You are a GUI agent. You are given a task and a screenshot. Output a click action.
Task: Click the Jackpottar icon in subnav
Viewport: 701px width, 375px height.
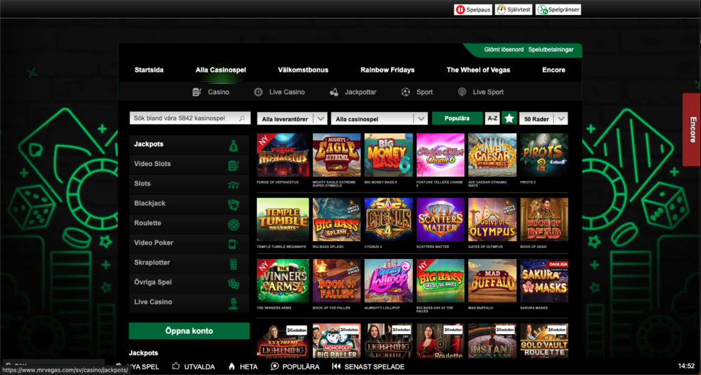click(334, 92)
